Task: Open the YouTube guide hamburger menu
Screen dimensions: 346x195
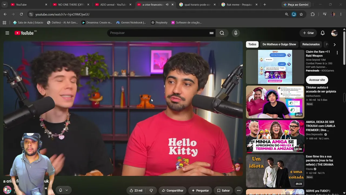Action: (x=7, y=33)
